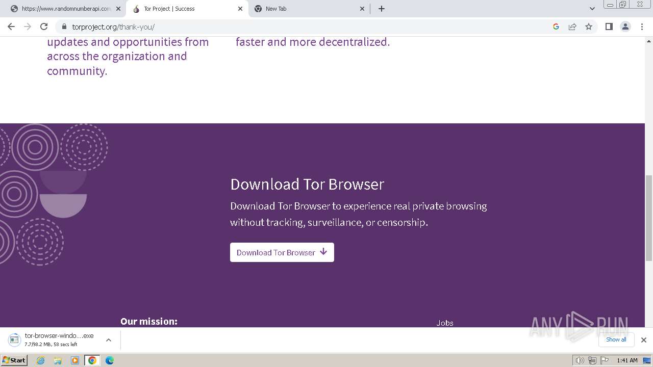Click the system clock 1:41 AM

(x=627, y=360)
